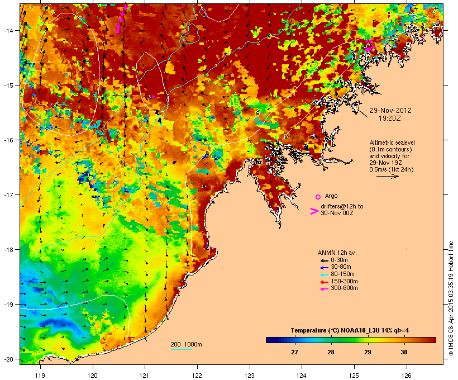Click the cyan 200 1000m depth contour line sample
The height and width of the screenshot is (380, 458).
[182, 350]
